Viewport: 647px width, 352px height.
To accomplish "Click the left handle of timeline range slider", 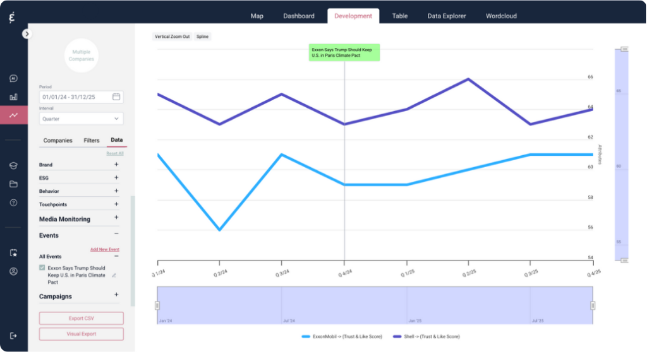I will click(x=157, y=305).
